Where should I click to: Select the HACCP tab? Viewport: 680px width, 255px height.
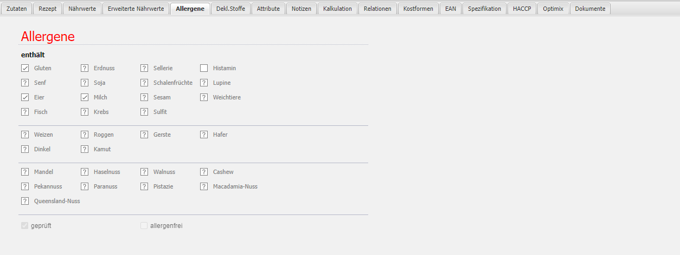(522, 9)
